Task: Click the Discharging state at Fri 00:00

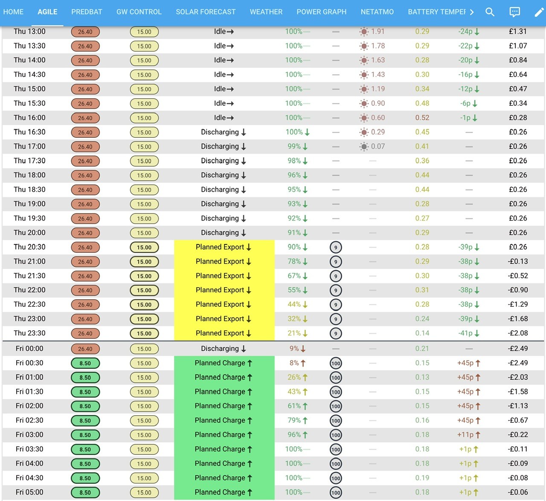Action: coord(224,349)
